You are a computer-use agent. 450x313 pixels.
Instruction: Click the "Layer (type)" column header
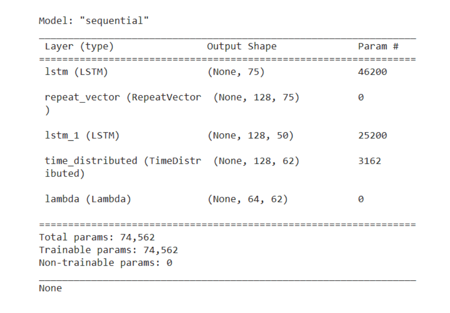tap(79, 46)
